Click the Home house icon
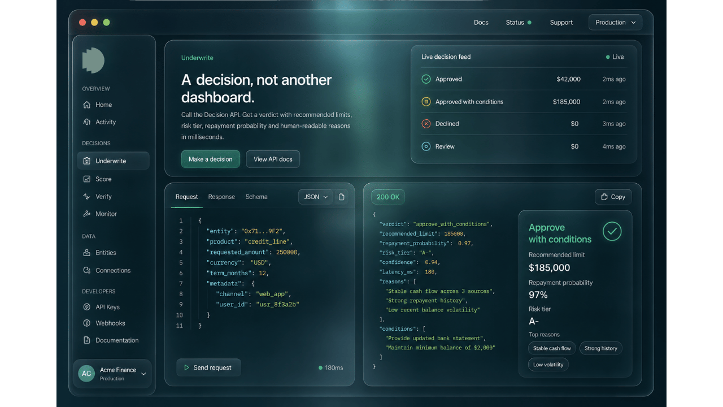The width and height of the screenshot is (723, 407). (87, 105)
